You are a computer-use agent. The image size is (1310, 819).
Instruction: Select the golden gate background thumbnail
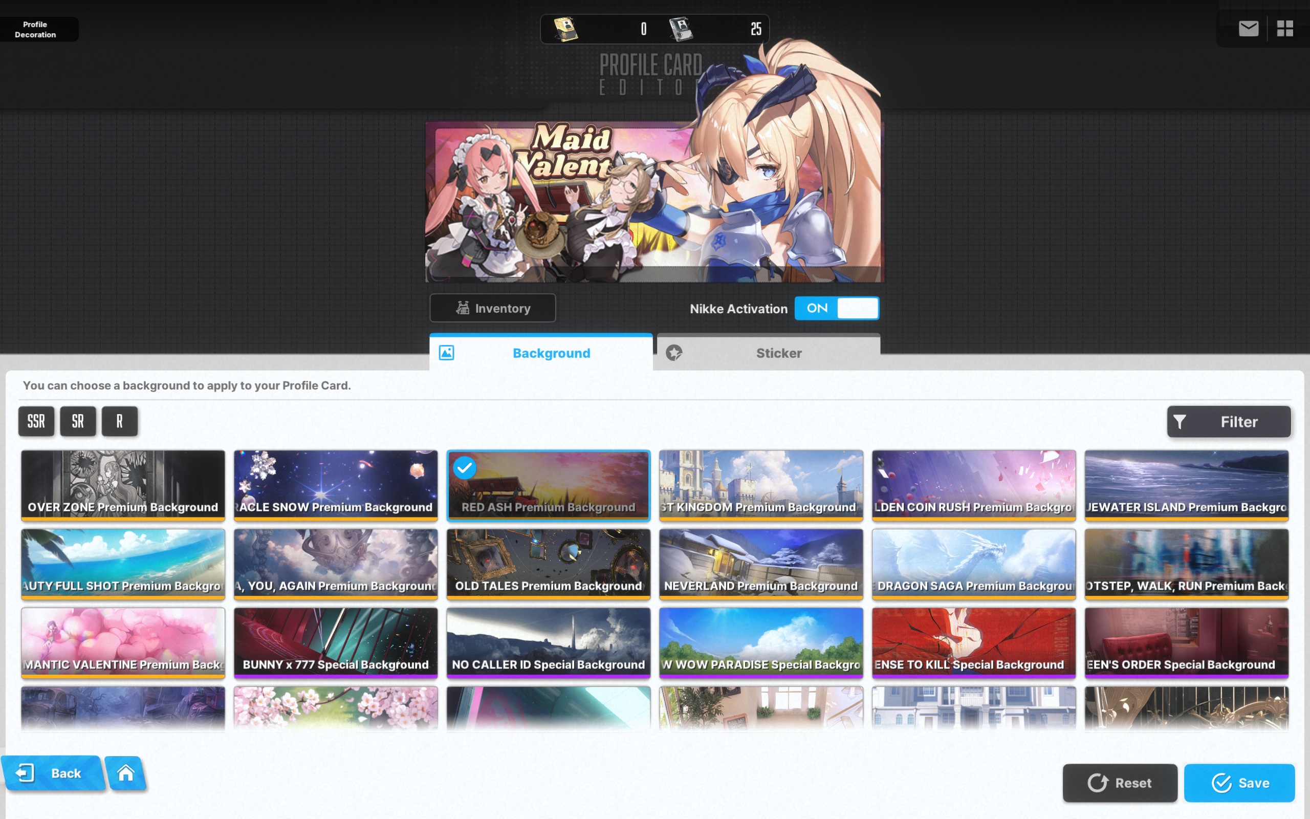click(1187, 708)
